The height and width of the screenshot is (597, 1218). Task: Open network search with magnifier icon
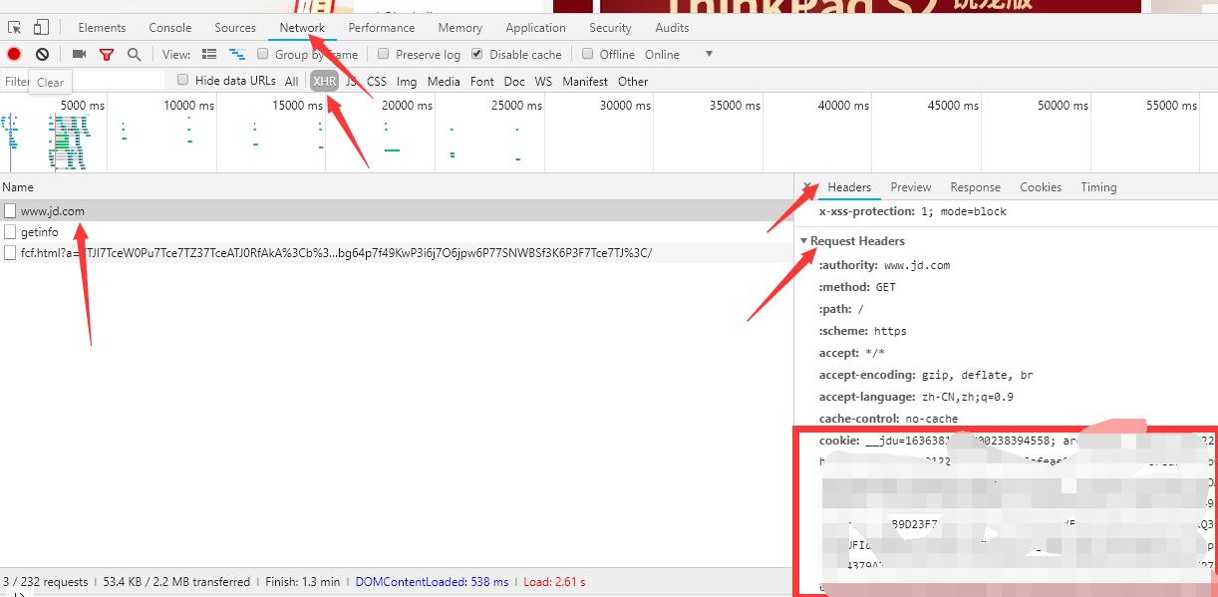tap(134, 55)
